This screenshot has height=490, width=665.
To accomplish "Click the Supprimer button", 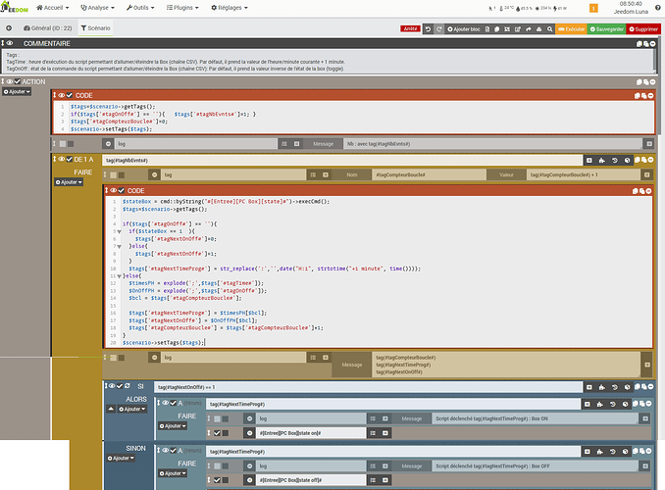I will (643, 29).
